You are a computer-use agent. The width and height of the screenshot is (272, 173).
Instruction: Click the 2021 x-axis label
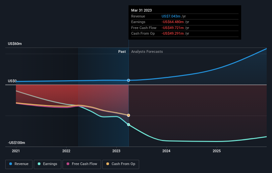pyautogui.click(x=16, y=151)
